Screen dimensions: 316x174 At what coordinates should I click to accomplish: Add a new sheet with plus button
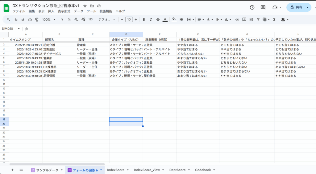tap(12, 170)
